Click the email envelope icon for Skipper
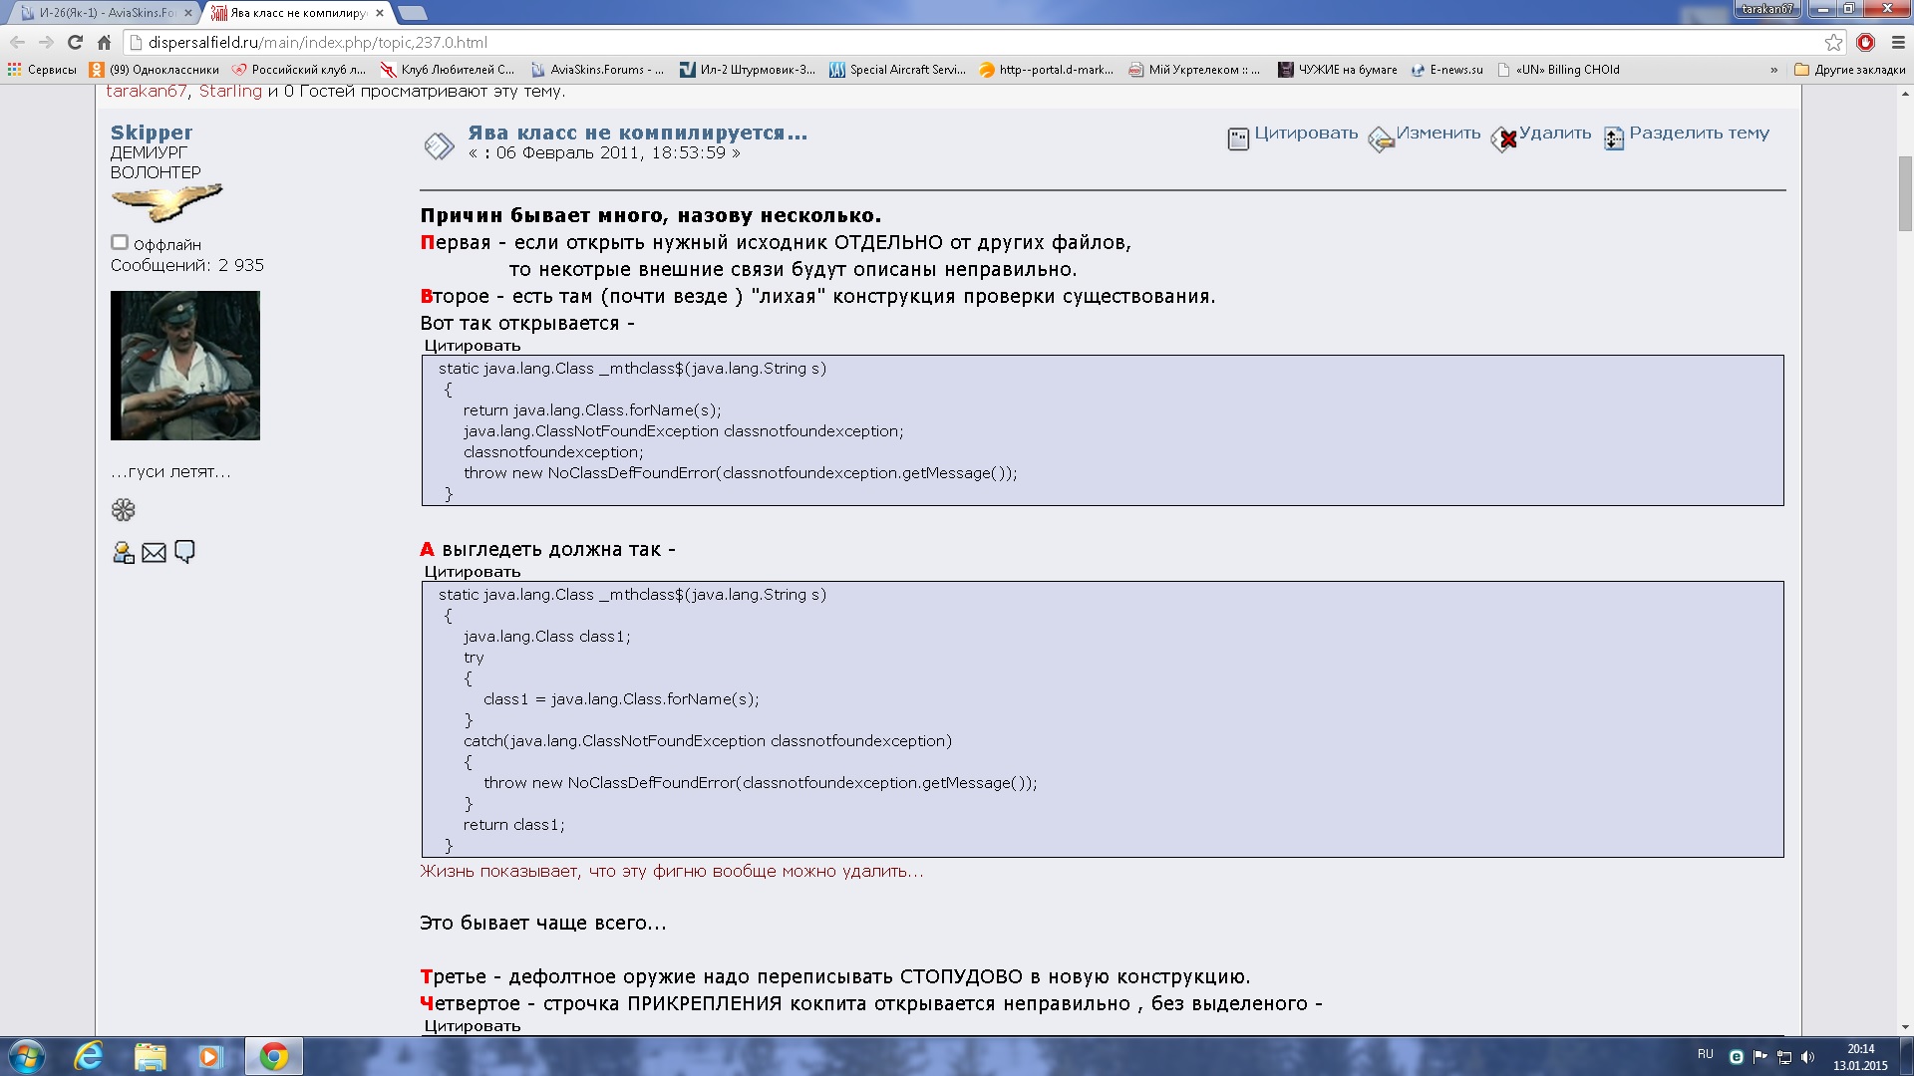 (x=154, y=553)
